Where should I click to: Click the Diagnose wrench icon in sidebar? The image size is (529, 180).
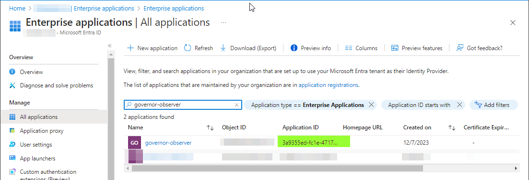pos(12,85)
